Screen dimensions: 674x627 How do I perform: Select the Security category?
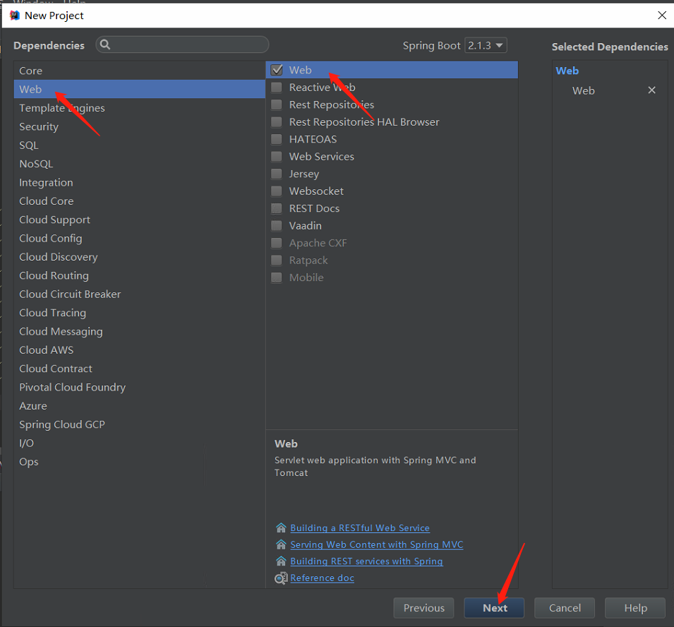(140, 126)
